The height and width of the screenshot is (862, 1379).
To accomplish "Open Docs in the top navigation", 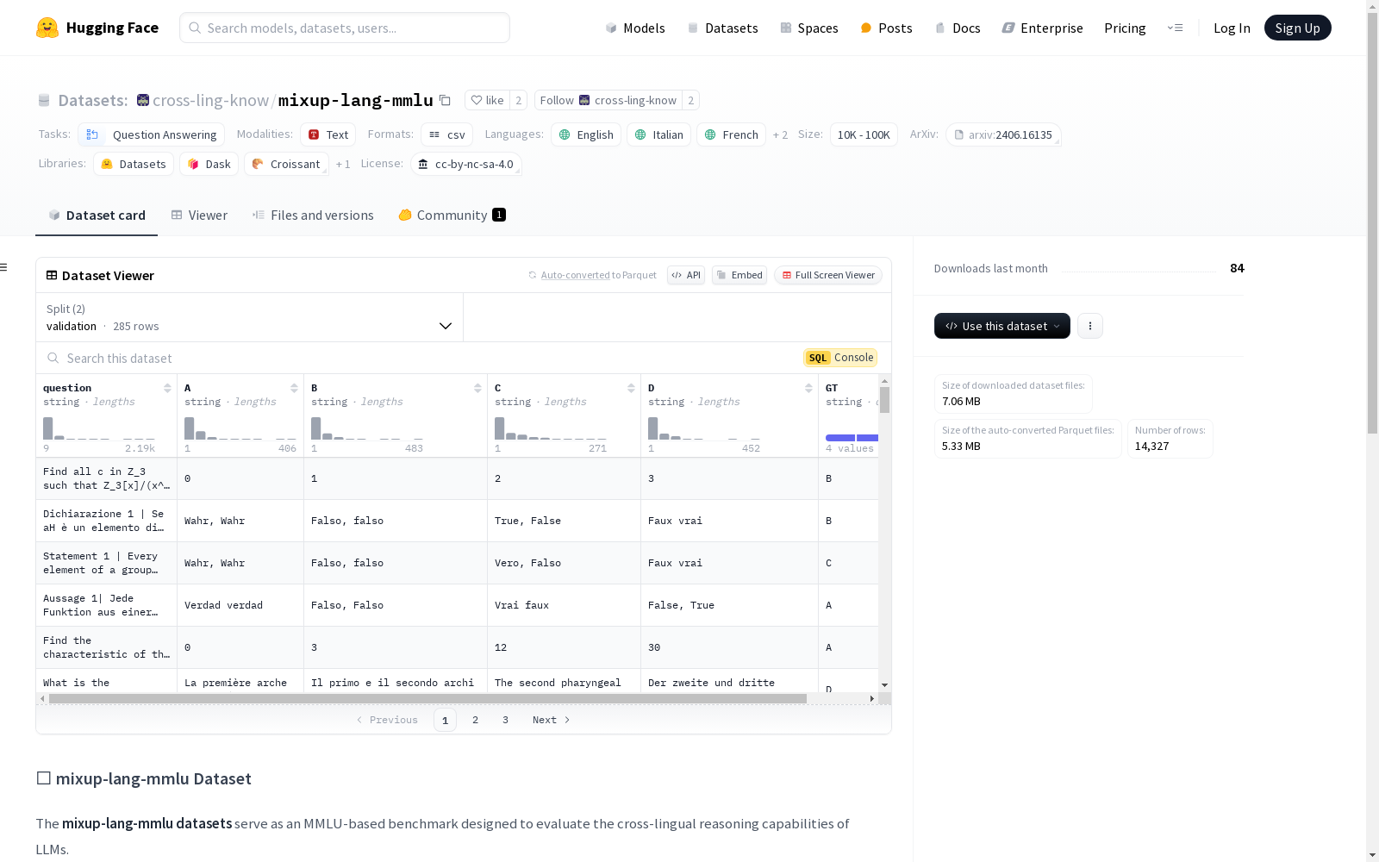I will click(x=958, y=28).
